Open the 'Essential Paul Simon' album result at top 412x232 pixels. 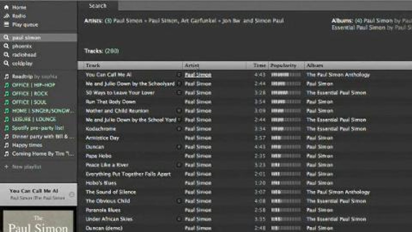tap(358, 28)
